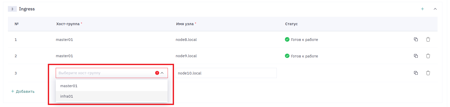Screen dimensions: 450x107
Task: Delete row 2 node9.local
Action: click(x=428, y=56)
